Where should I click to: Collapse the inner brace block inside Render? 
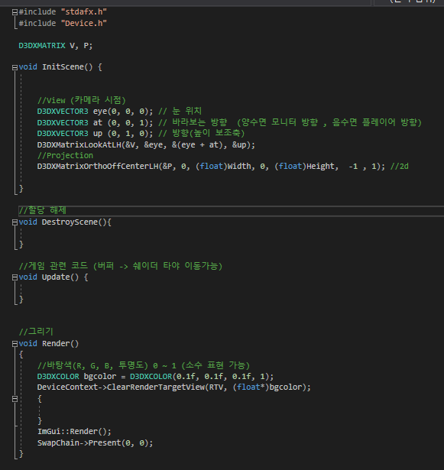click(15, 399)
